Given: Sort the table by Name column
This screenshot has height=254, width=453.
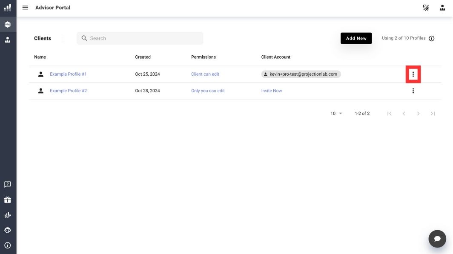Looking at the screenshot, I should [x=40, y=57].
